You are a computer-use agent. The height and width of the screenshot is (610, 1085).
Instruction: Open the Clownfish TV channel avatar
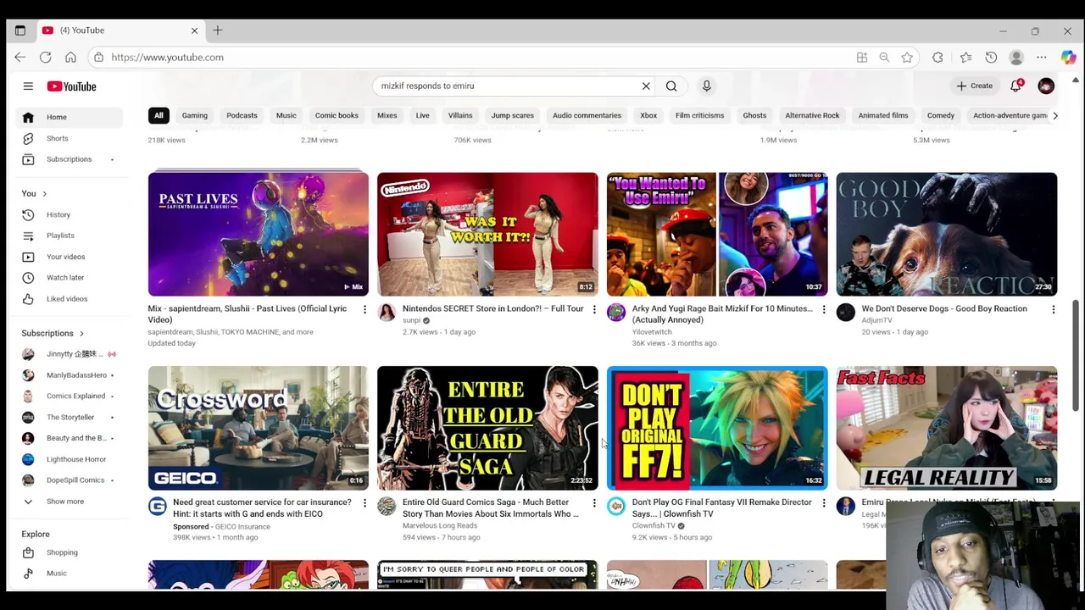[616, 506]
